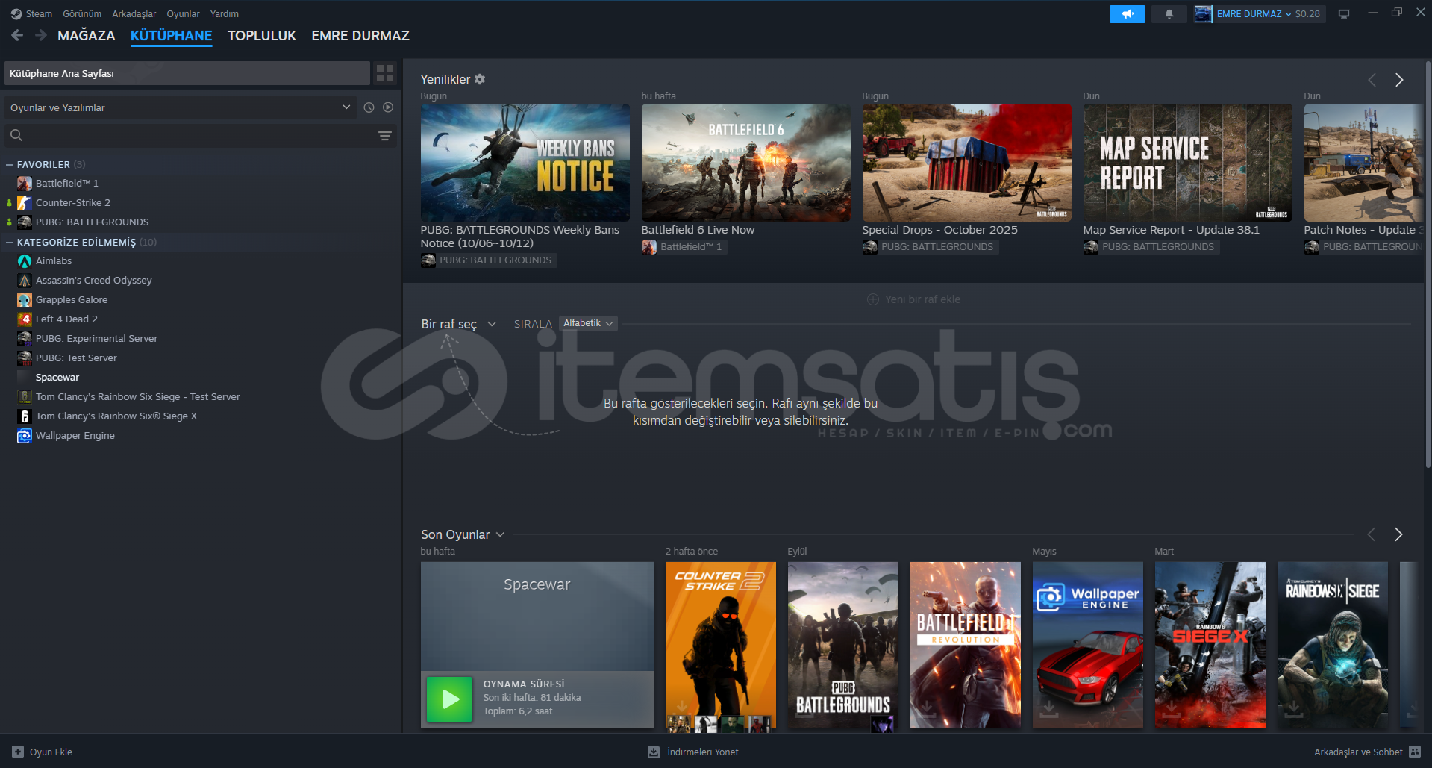Open the Oyunlar ve Yazılımlar dropdown
This screenshot has height=768, width=1432.
(181, 107)
